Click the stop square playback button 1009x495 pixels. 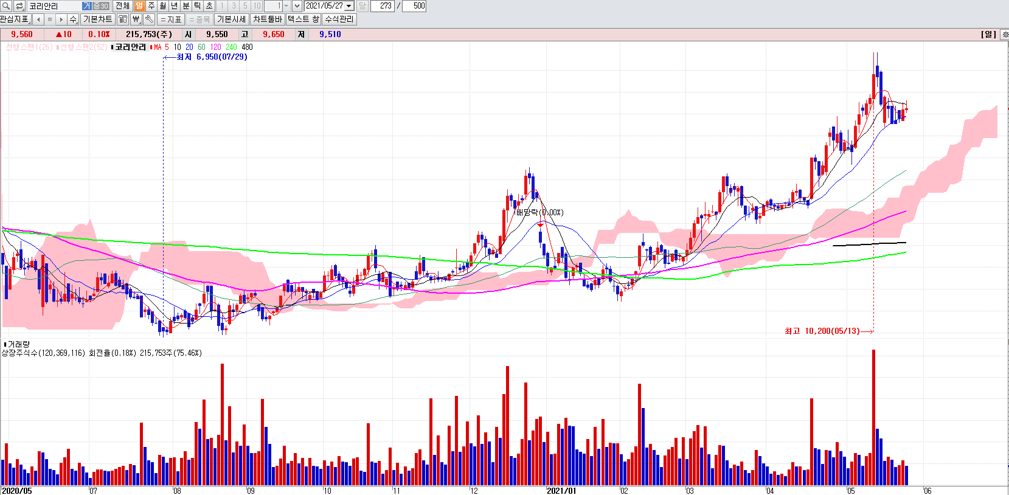click(50, 19)
